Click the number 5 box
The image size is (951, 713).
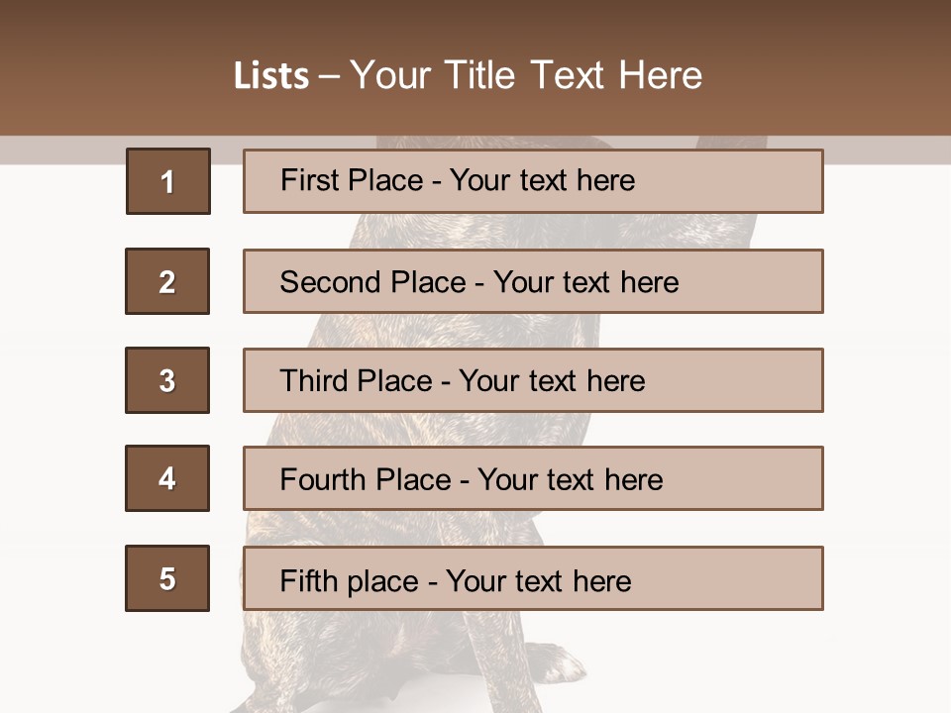point(167,578)
